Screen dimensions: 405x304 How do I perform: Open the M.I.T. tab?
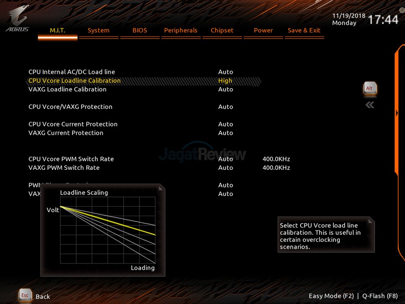pyautogui.click(x=58, y=30)
